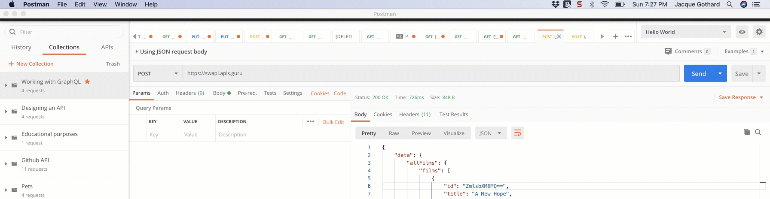Expand the Github API collection

(6, 164)
